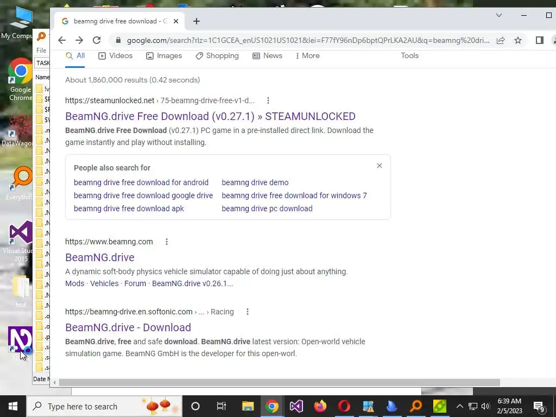Dismiss the People also search for box
556x417 pixels.
tap(380, 166)
